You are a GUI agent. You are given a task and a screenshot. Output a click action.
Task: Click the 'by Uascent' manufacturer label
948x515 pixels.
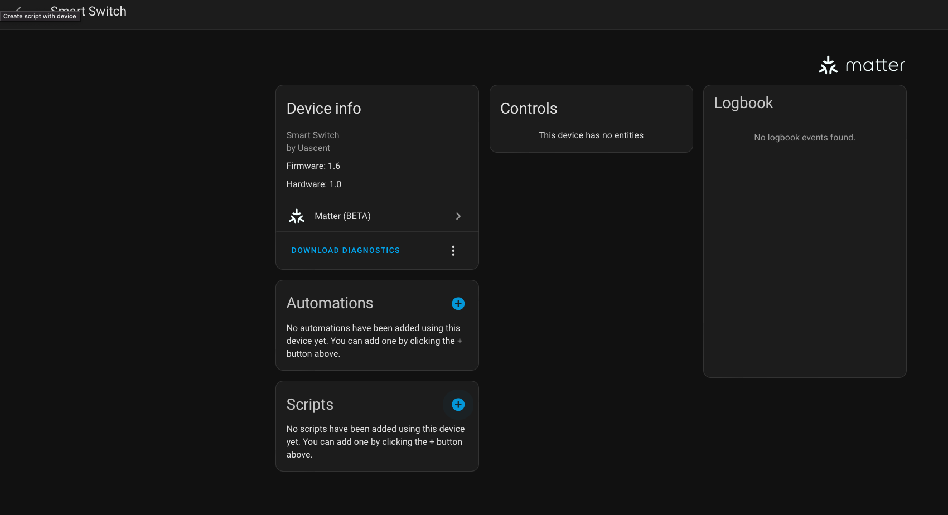point(308,148)
